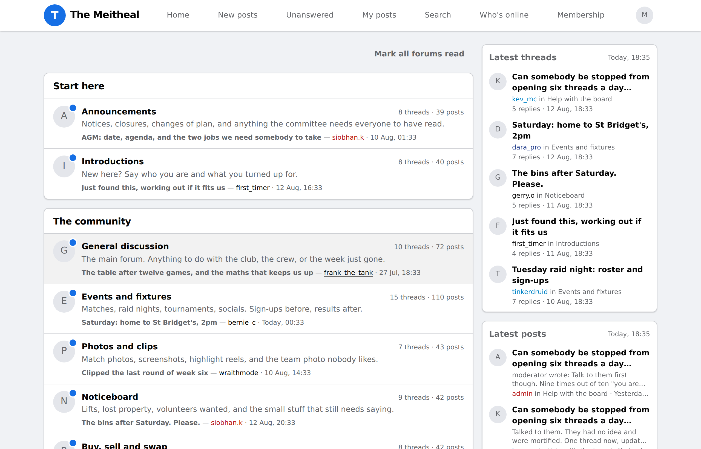Viewport: 701px width, 449px height.
Task: Open Just found this in Latest threads
Action: tap(576, 227)
